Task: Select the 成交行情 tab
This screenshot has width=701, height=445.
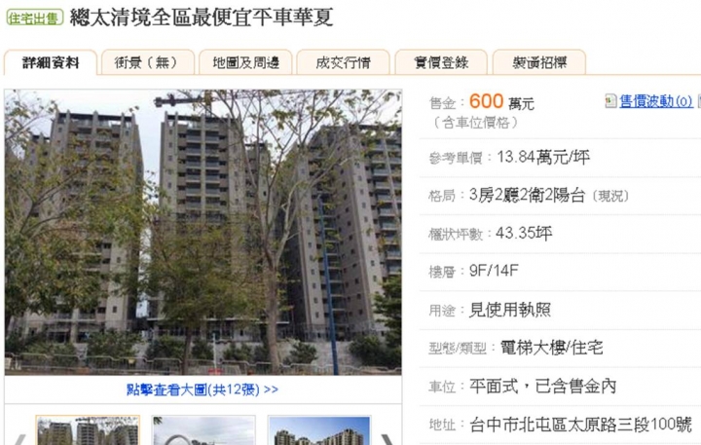Action: click(x=343, y=62)
